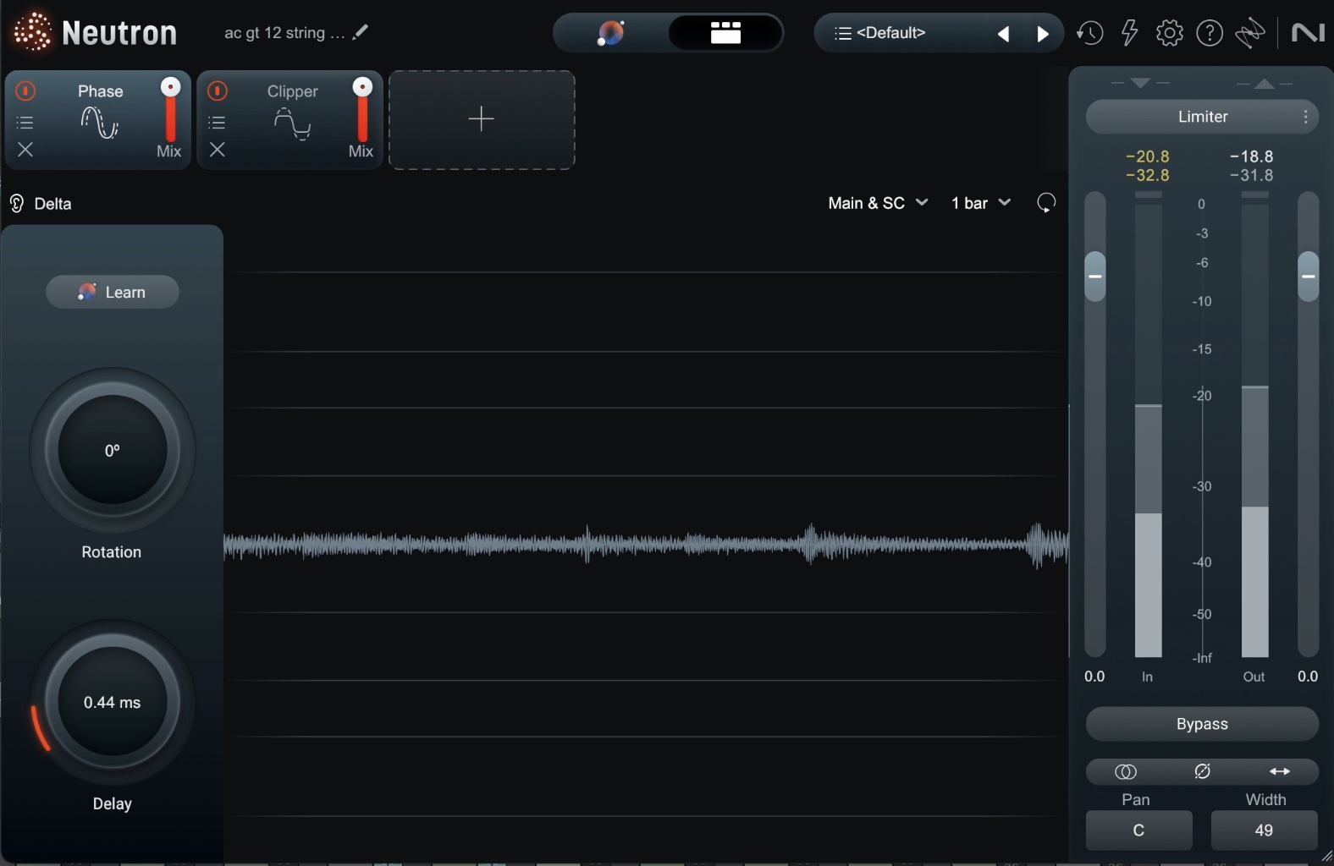The width and height of the screenshot is (1334, 866).
Task: Expand the Main & SC dropdown
Action: (x=878, y=203)
